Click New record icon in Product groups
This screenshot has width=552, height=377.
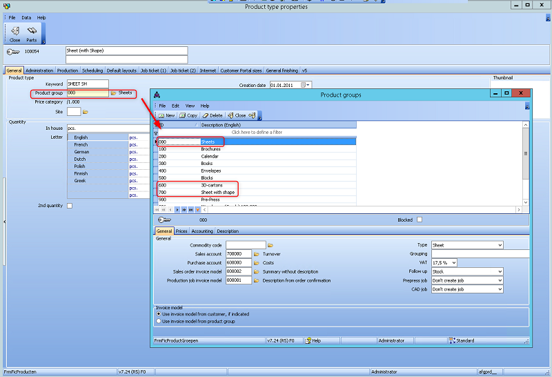(161, 115)
